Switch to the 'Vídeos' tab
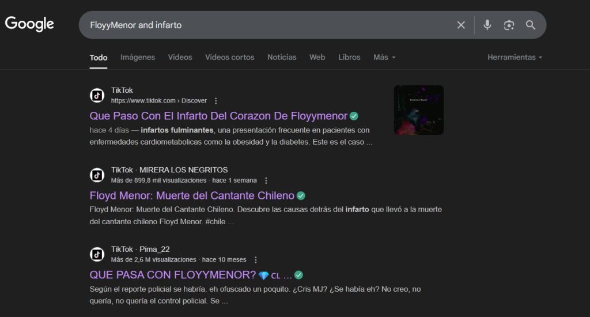The width and height of the screenshot is (590, 317). tap(180, 57)
